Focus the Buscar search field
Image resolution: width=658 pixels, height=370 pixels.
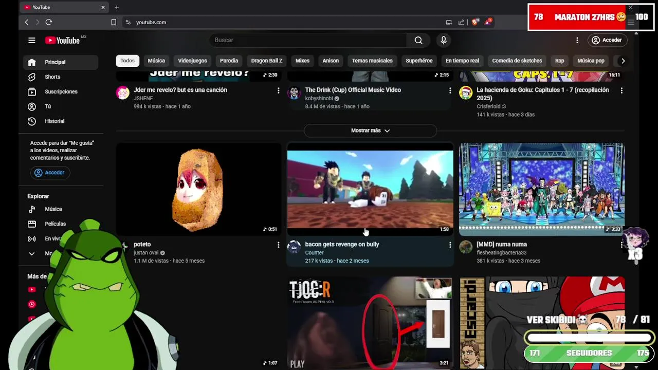coord(308,40)
